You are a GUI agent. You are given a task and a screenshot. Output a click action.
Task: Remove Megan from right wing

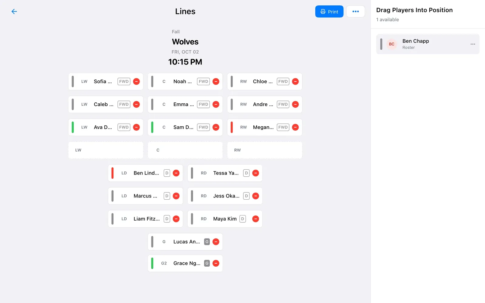pos(295,127)
